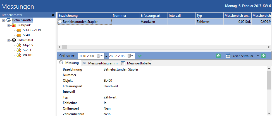This screenshot has height=116, width=272.
Task: Select the Hilfsmittel tree item
Action: coord(25,40)
